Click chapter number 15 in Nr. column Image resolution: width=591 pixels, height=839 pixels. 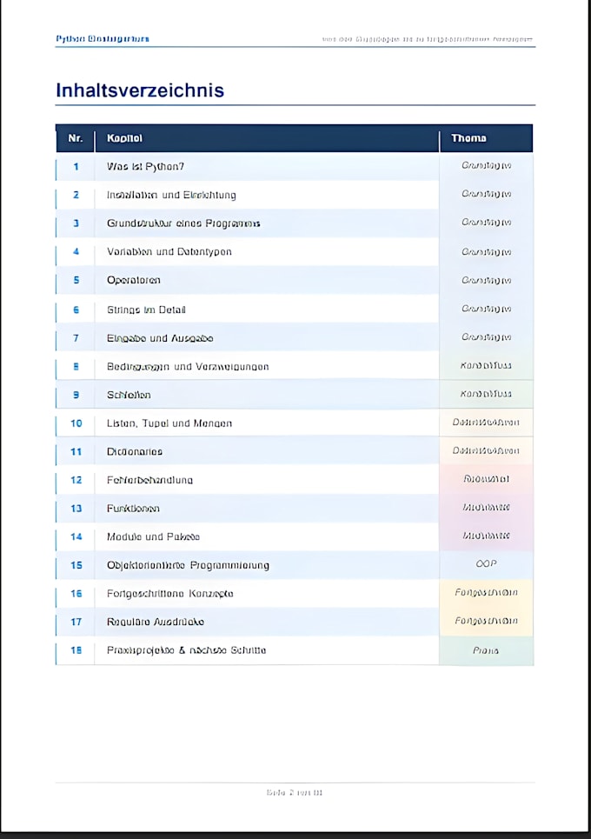pyautogui.click(x=76, y=565)
